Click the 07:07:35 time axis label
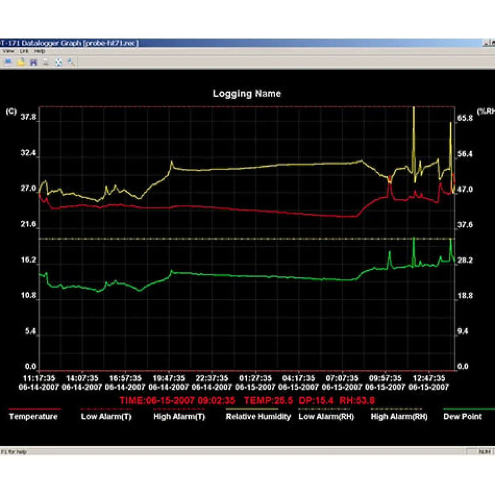This screenshot has width=495, height=495. (342, 378)
